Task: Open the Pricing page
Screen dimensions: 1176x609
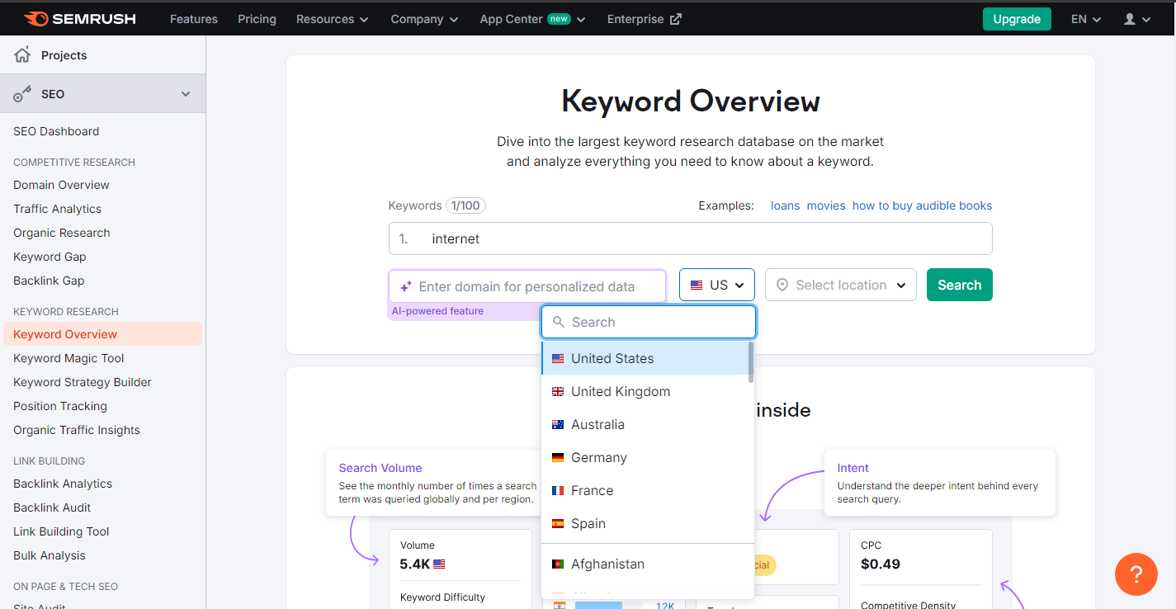Action: (257, 19)
